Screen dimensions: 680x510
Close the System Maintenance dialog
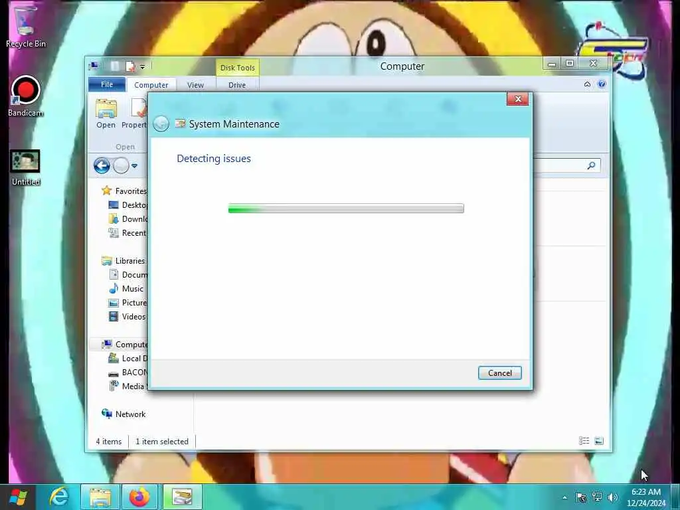(x=518, y=99)
